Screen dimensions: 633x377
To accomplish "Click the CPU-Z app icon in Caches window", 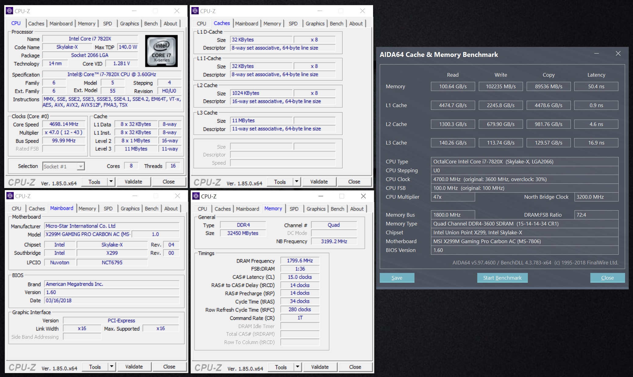I will [195, 11].
